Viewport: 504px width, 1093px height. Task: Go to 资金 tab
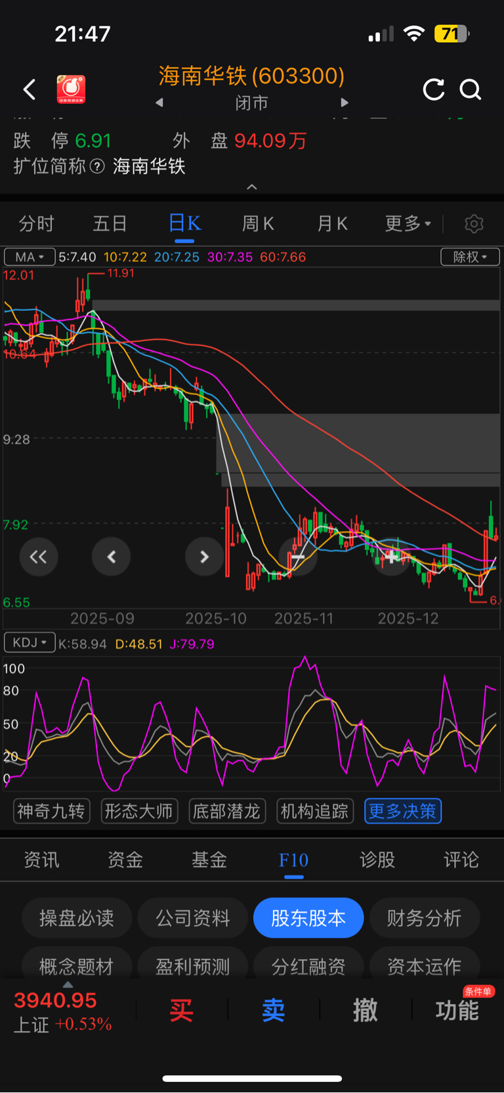click(x=125, y=860)
